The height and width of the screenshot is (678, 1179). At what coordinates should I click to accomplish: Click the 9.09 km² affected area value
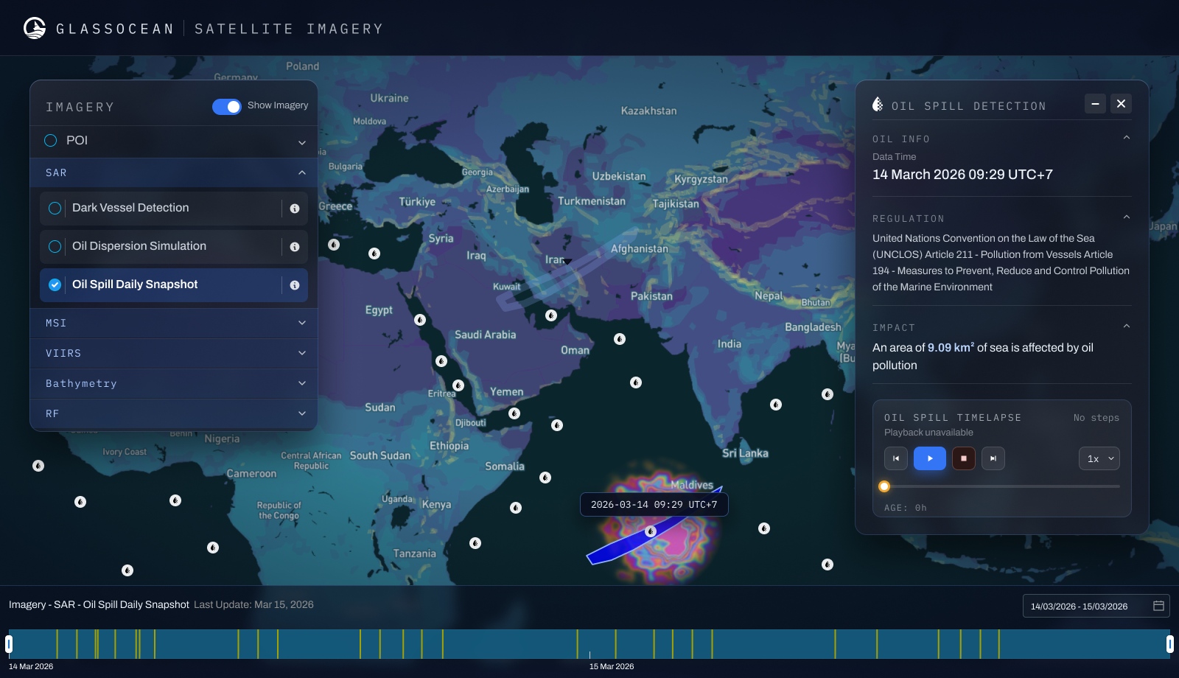coord(951,348)
